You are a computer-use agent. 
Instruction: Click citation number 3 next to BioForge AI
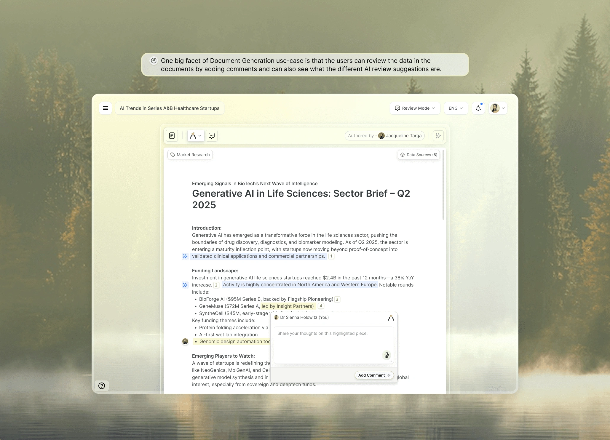coord(337,299)
